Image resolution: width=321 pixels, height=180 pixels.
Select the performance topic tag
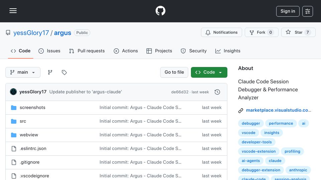281,123
